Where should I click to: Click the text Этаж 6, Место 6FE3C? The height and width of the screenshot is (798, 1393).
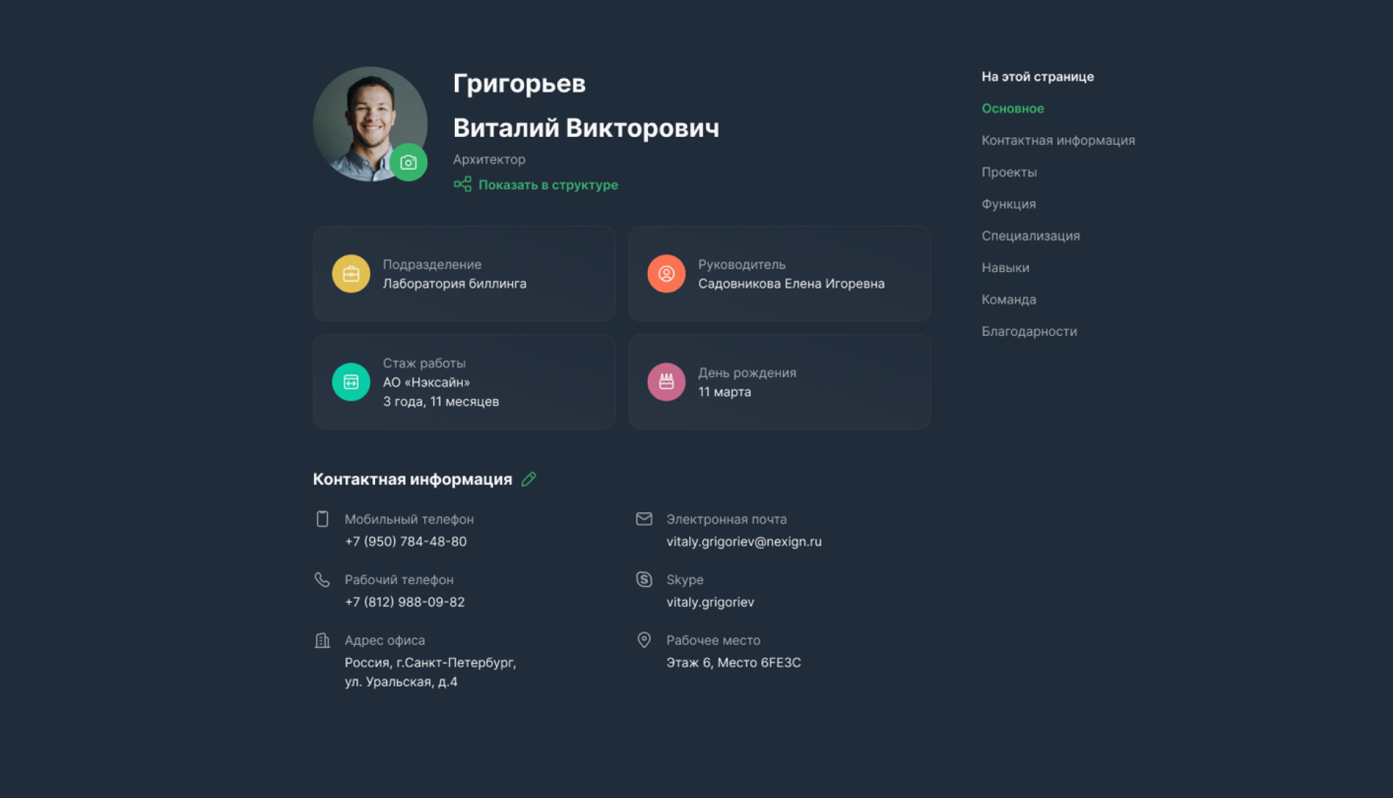[734, 662]
